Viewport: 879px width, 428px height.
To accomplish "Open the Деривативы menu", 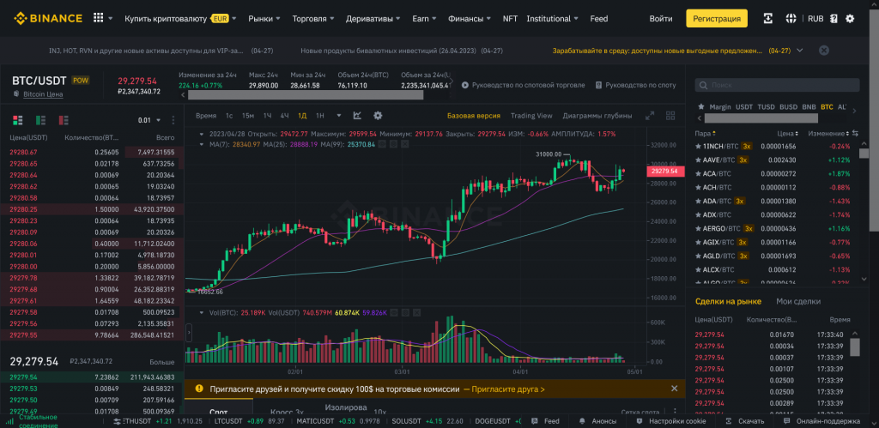I will (372, 18).
